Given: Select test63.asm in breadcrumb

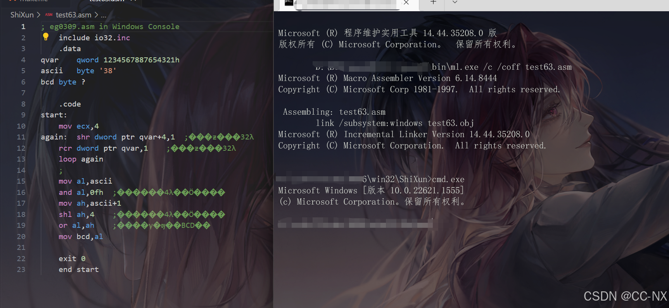Looking at the screenshot, I should click(x=73, y=15).
